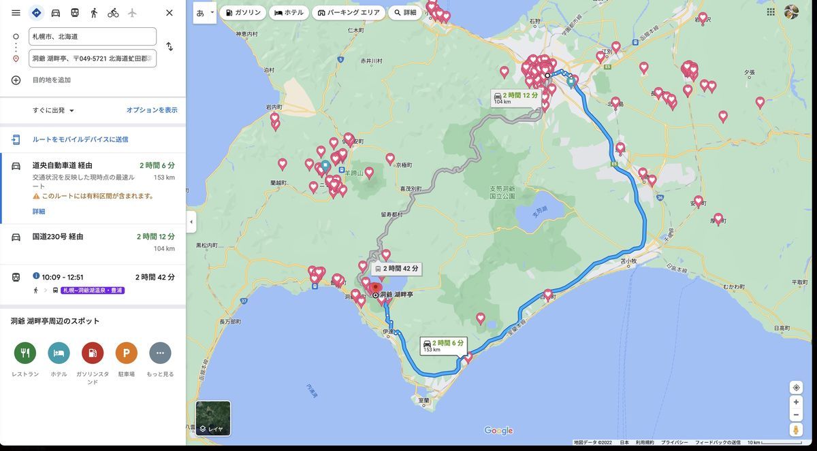Zoom in on the map
Image resolution: width=817 pixels, height=451 pixels.
796,402
